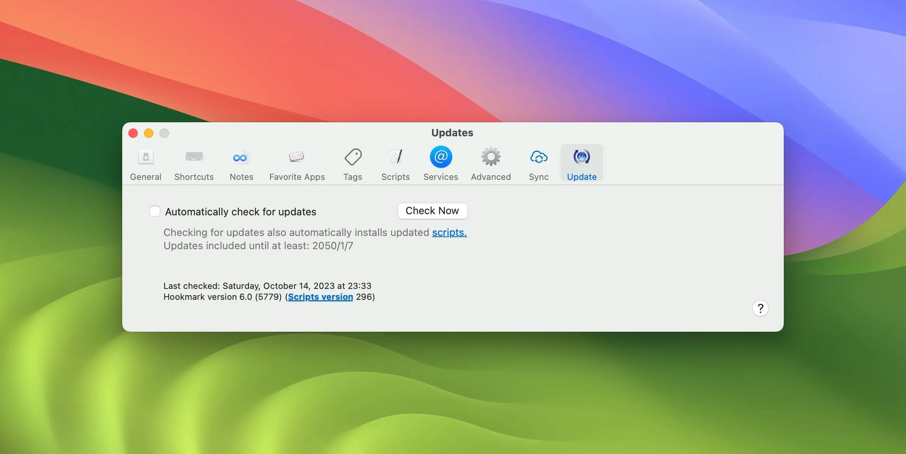
Task: Open the Sync preferences
Action: point(538,164)
